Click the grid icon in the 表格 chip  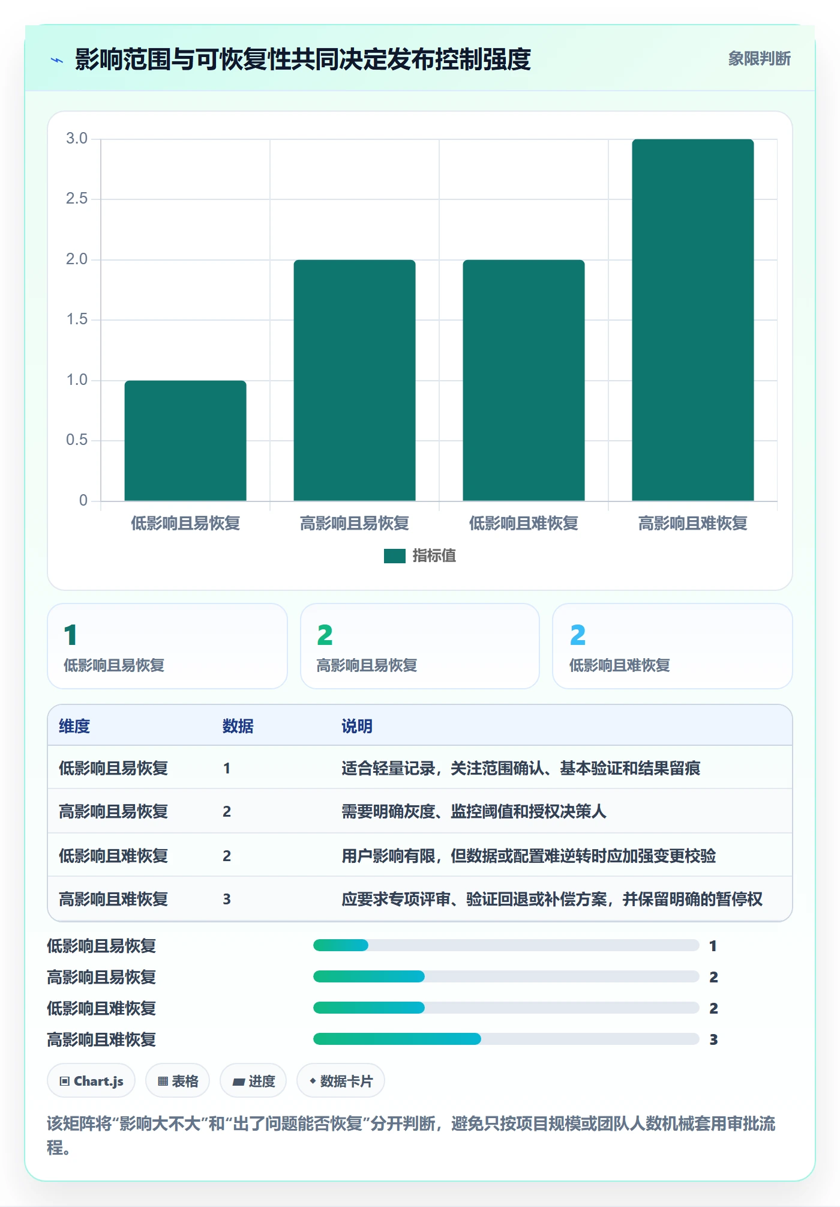(163, 1081)
